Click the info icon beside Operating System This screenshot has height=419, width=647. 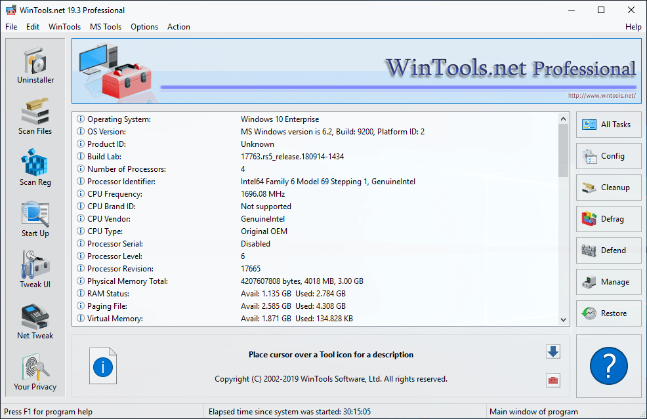pos(81,119)
